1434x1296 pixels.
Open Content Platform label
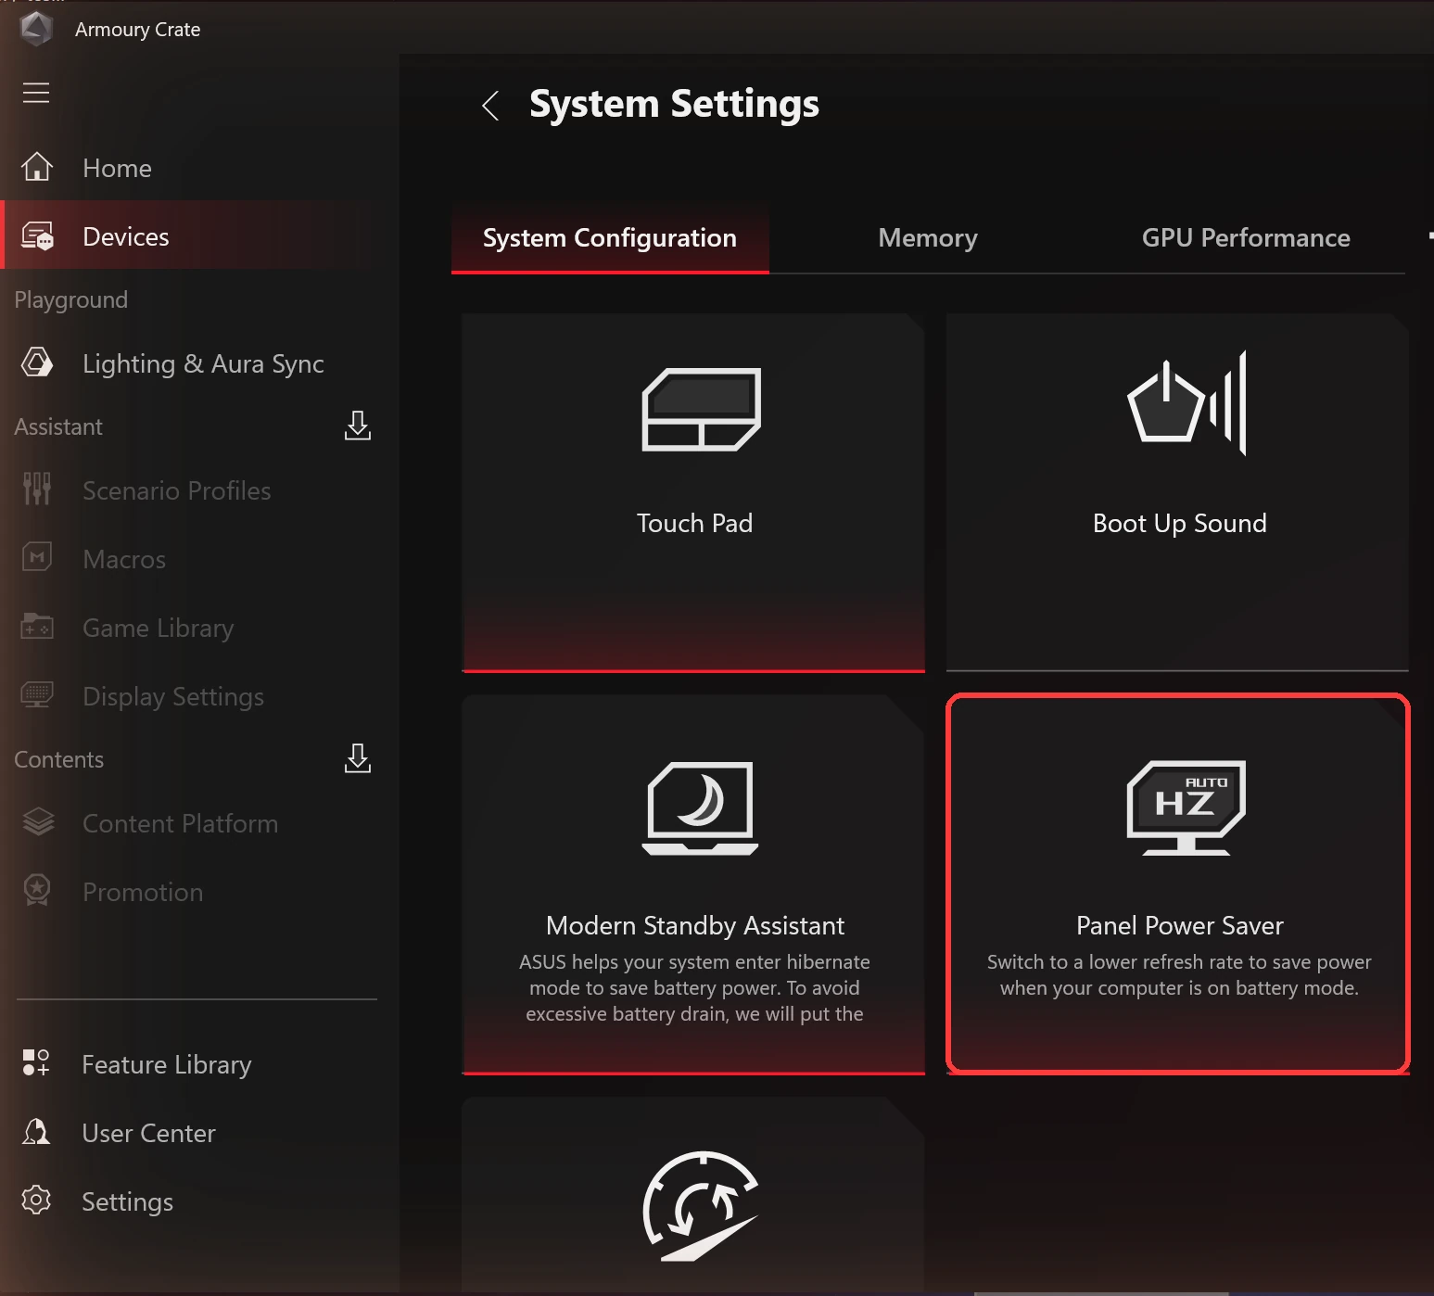pos(180,823)
